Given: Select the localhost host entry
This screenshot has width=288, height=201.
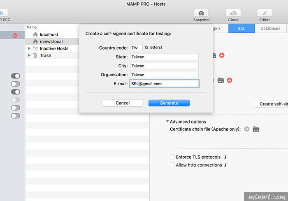Looking at the screenshot, I should [52, 34].
